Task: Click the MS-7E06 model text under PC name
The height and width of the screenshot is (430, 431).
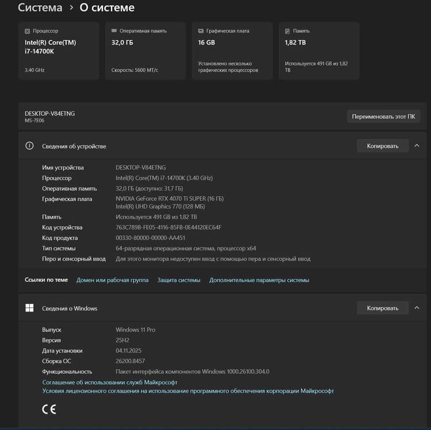Action: 34,120
